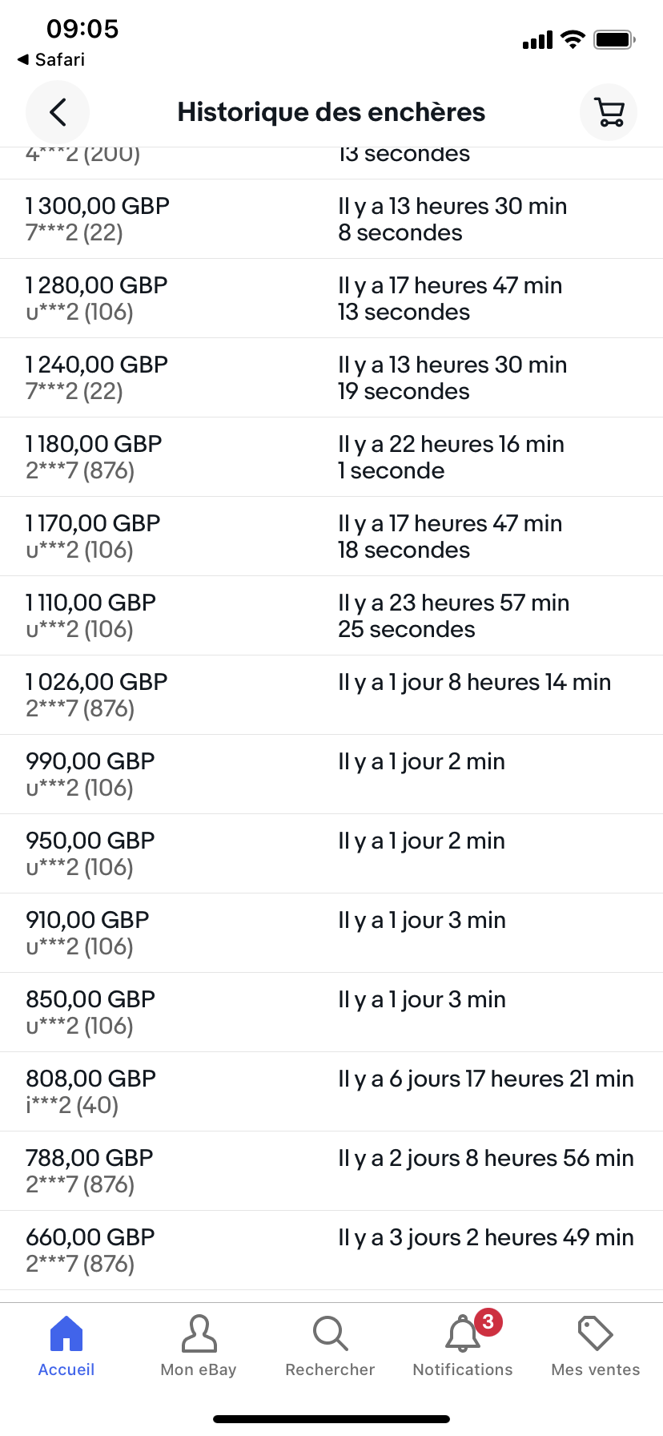The image size is (663, 1436).
Task: Open the Mon eBay profile icon
Action: (199, 1334)
